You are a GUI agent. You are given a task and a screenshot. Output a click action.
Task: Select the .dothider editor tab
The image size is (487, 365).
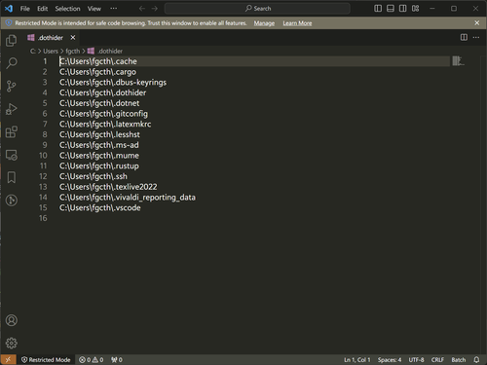click(x=52, y=38)
